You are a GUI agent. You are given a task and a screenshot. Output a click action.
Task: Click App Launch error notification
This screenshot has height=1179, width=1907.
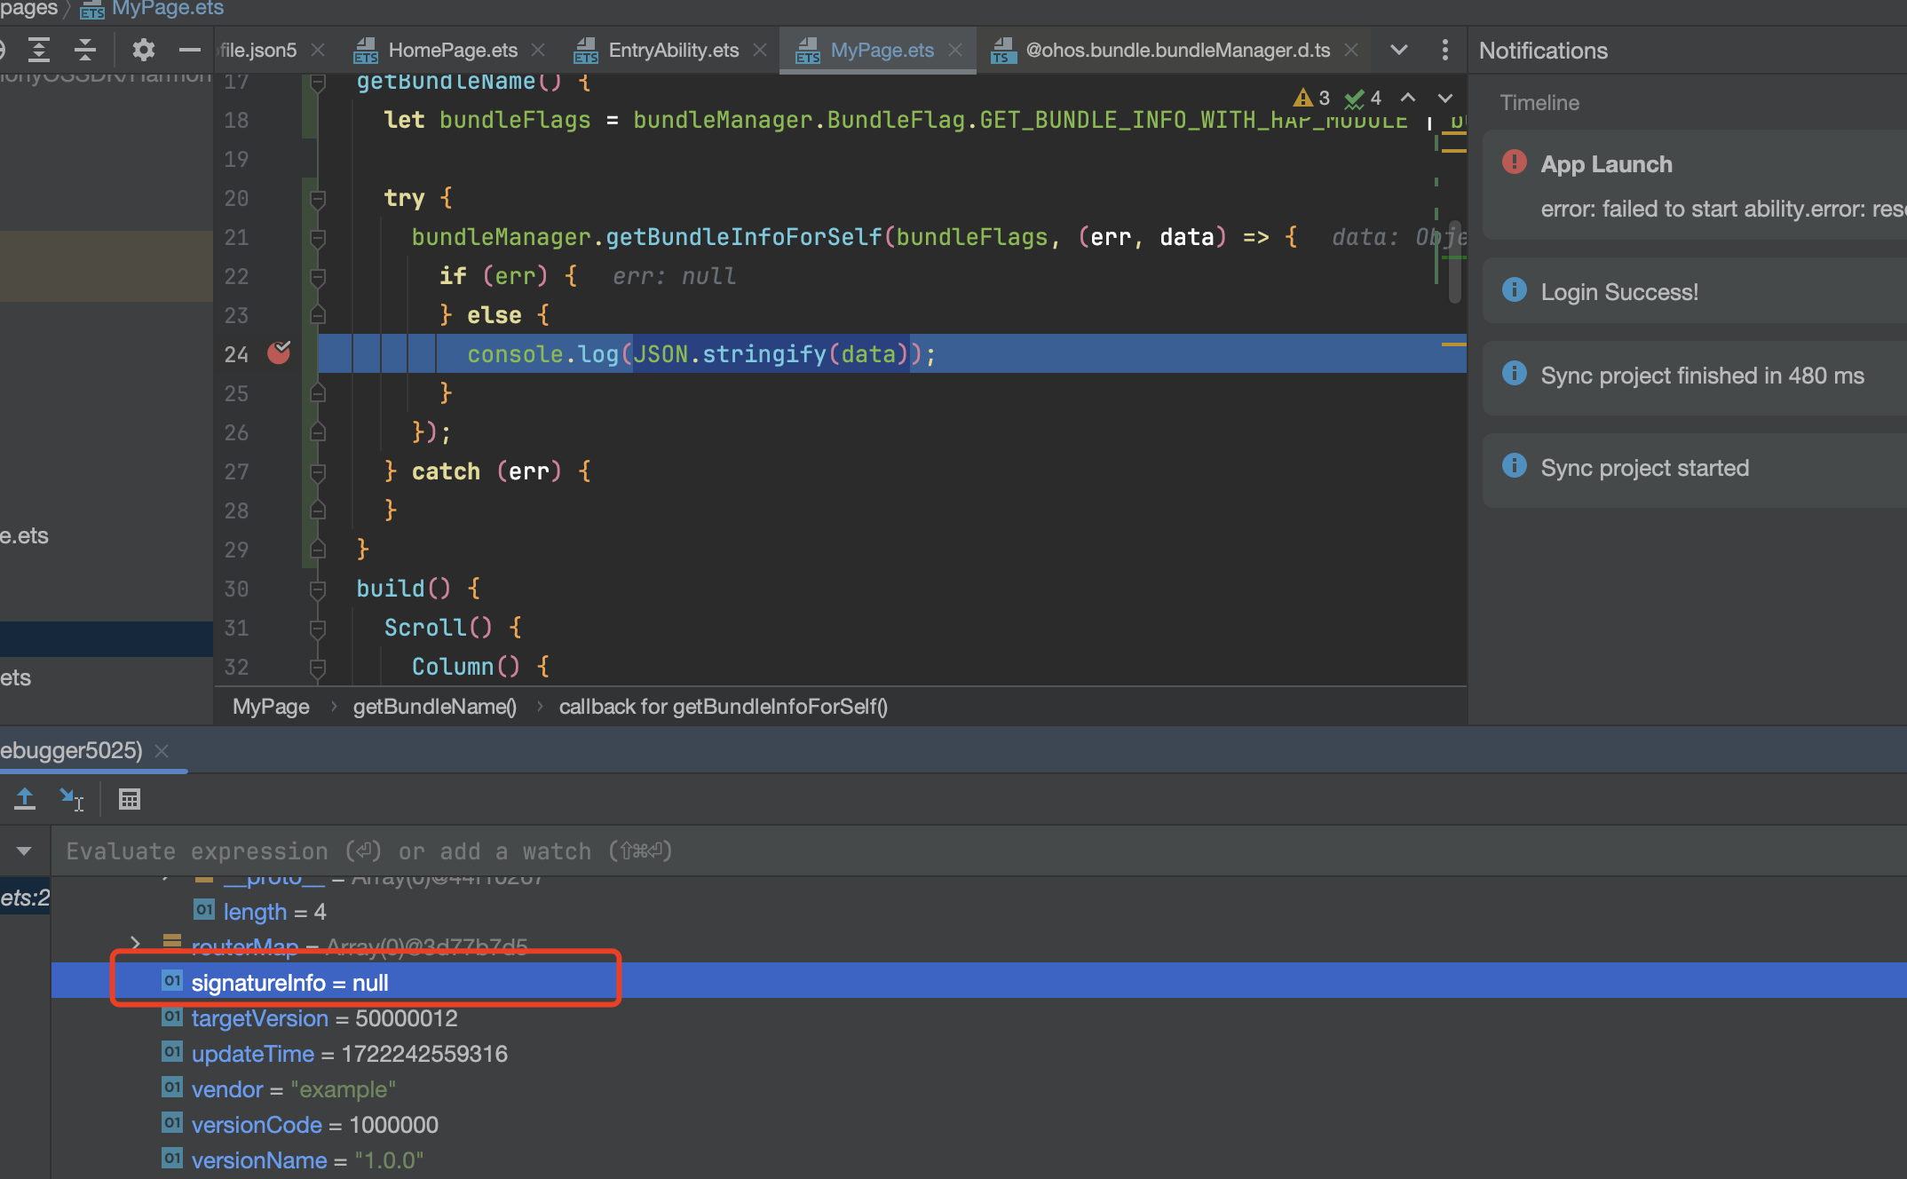(x=1695, y=185)
